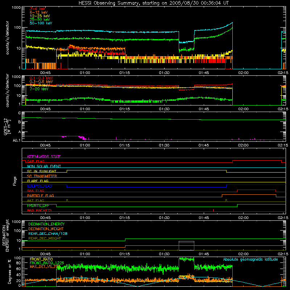This screenshot has width=290, height=290.
Task: Choose the REAR_DEC_WEIGHT legend entry
Action: (x=45, y=239)
